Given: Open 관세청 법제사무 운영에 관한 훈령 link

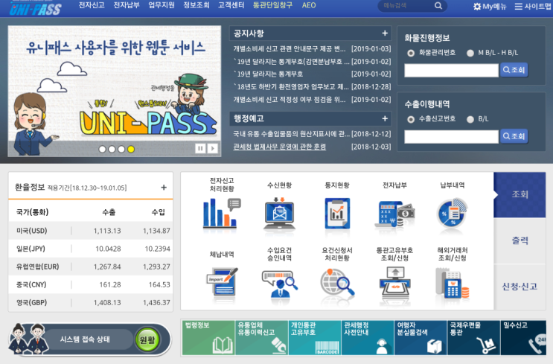Looking at the screenshot, I should pyautogui.click(x=280, y=147).
